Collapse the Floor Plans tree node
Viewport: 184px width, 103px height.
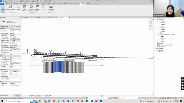tap(158, 21)
